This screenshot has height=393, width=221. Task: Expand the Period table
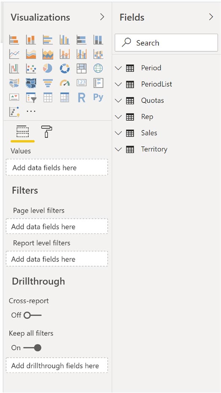tap(118, 68)
